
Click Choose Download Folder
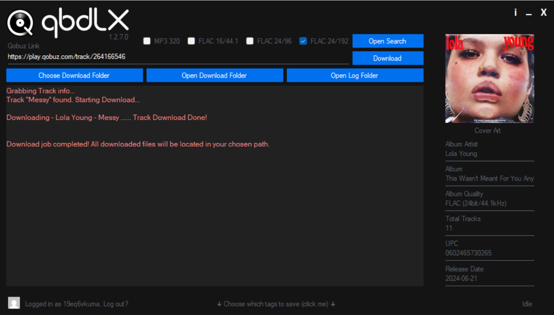(74, 75)
